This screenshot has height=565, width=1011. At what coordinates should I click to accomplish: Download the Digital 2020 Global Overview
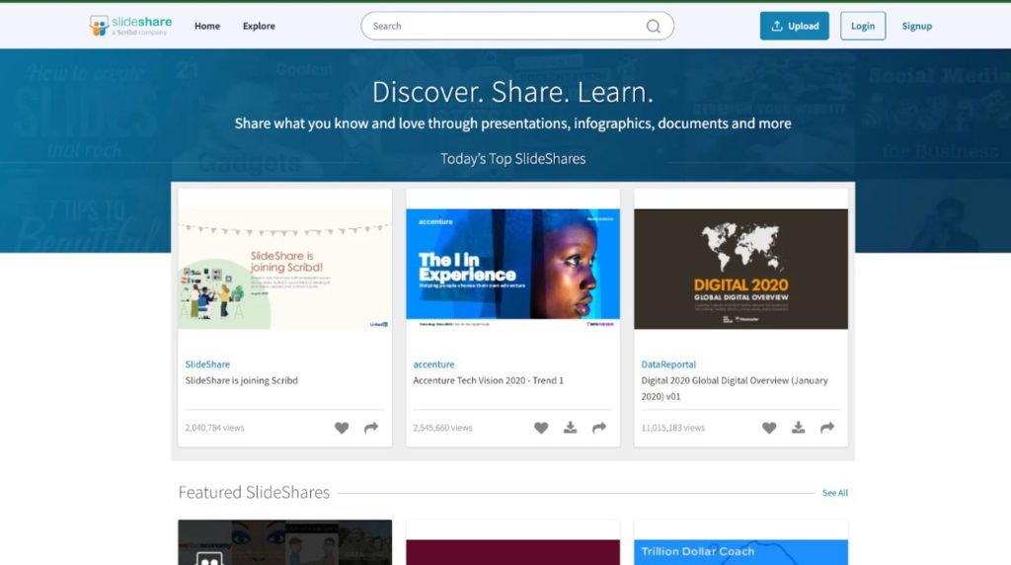click(798, 428)
